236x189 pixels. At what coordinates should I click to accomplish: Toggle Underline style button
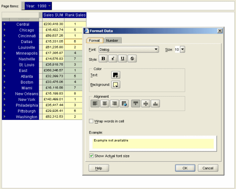pyautogui.click(x=122, y=58)
